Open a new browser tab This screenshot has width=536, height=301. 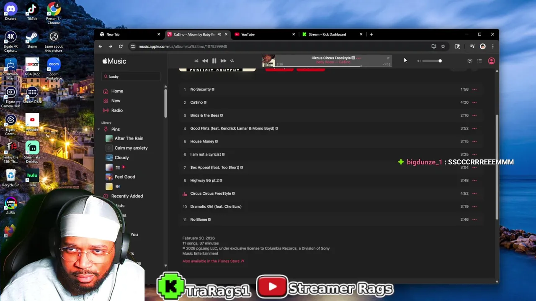[x=371, y=34]
